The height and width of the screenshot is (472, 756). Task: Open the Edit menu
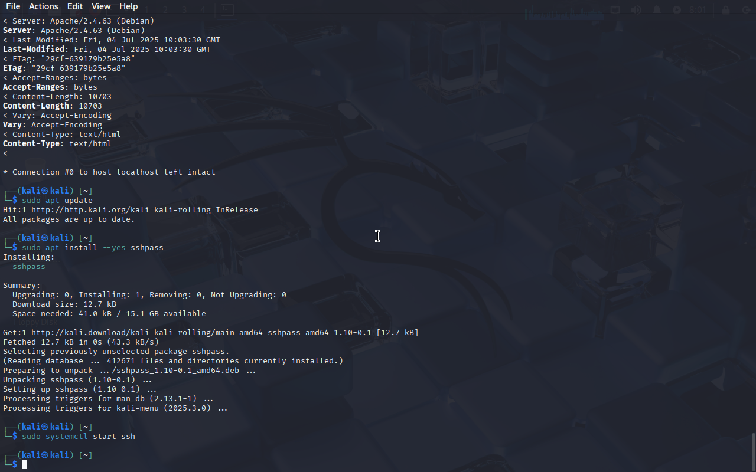click(75, 6)
